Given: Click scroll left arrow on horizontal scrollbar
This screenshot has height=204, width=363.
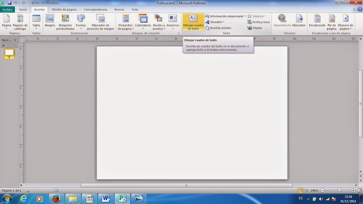Looking at the screenshot, I should click(21, 185).
